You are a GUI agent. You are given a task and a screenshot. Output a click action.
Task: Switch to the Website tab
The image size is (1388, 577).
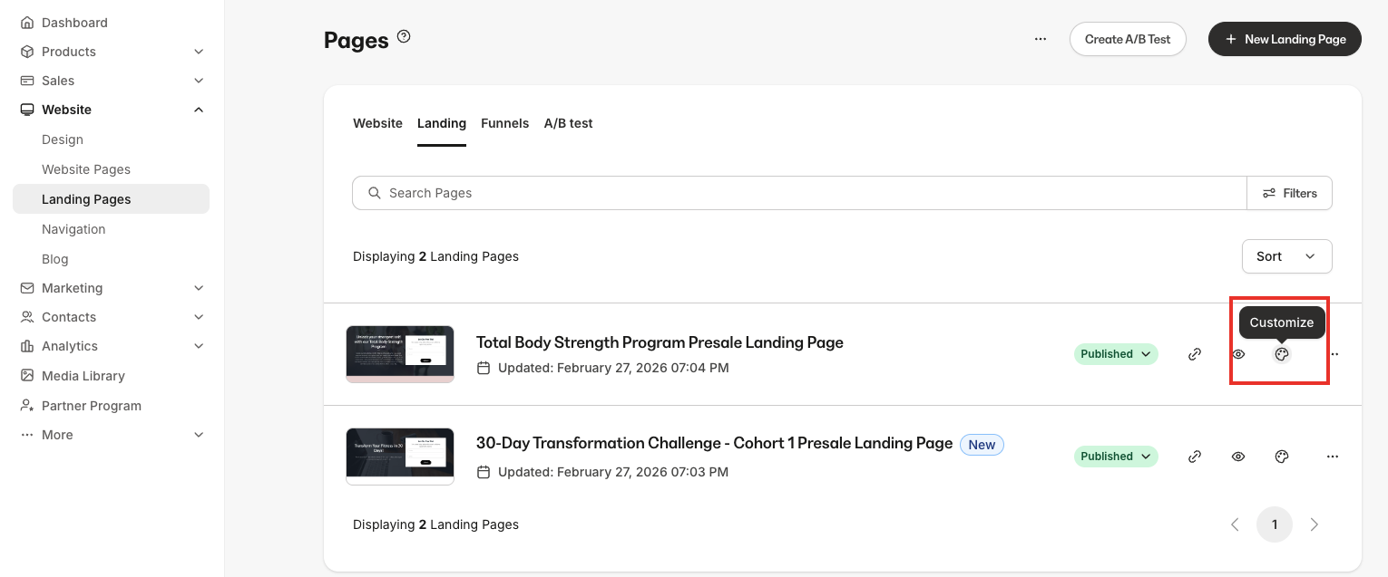tap(377, 122)
